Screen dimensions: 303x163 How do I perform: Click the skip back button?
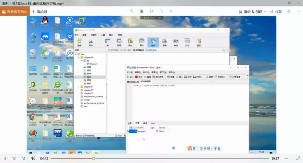pyautogui.click(x=14, y=158)
